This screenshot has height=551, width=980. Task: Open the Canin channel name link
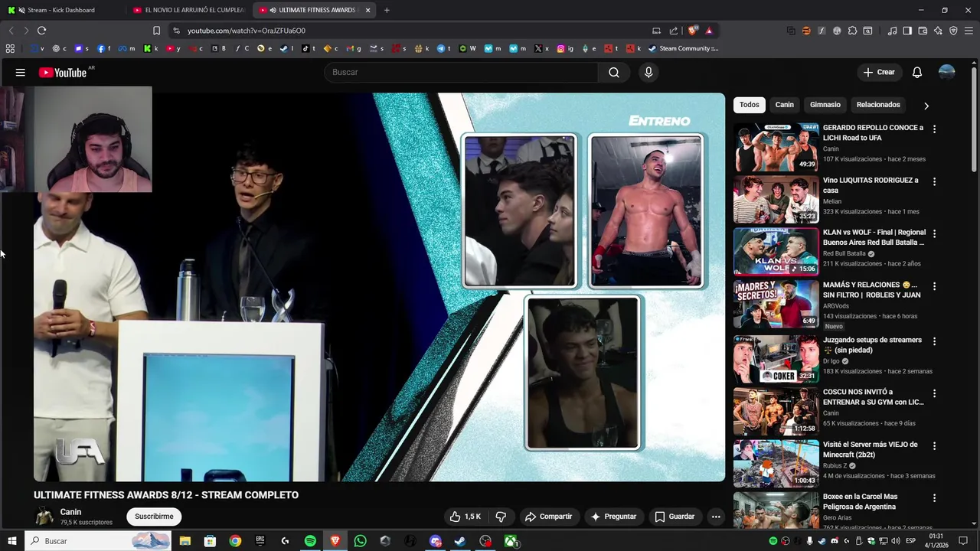[x=70, y=512]
